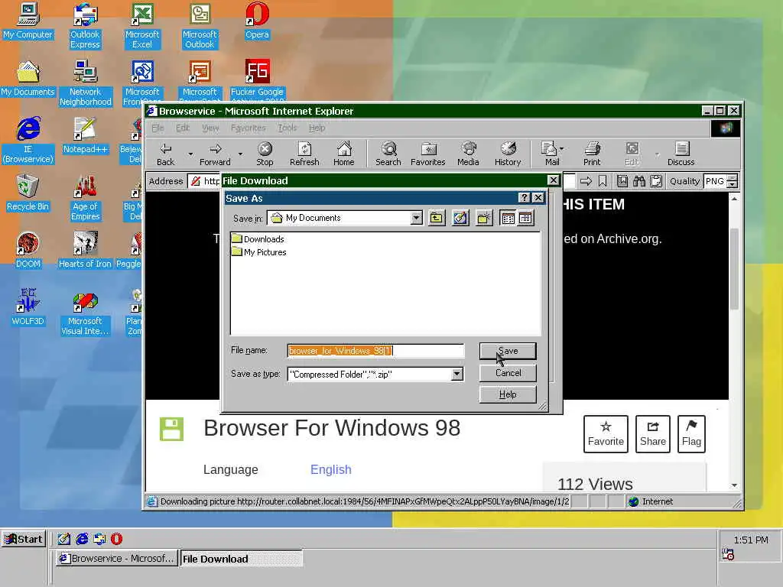
Task: Click the Forward arrow toolbar button
Action: pyautogui.click(x=215, y=154)
